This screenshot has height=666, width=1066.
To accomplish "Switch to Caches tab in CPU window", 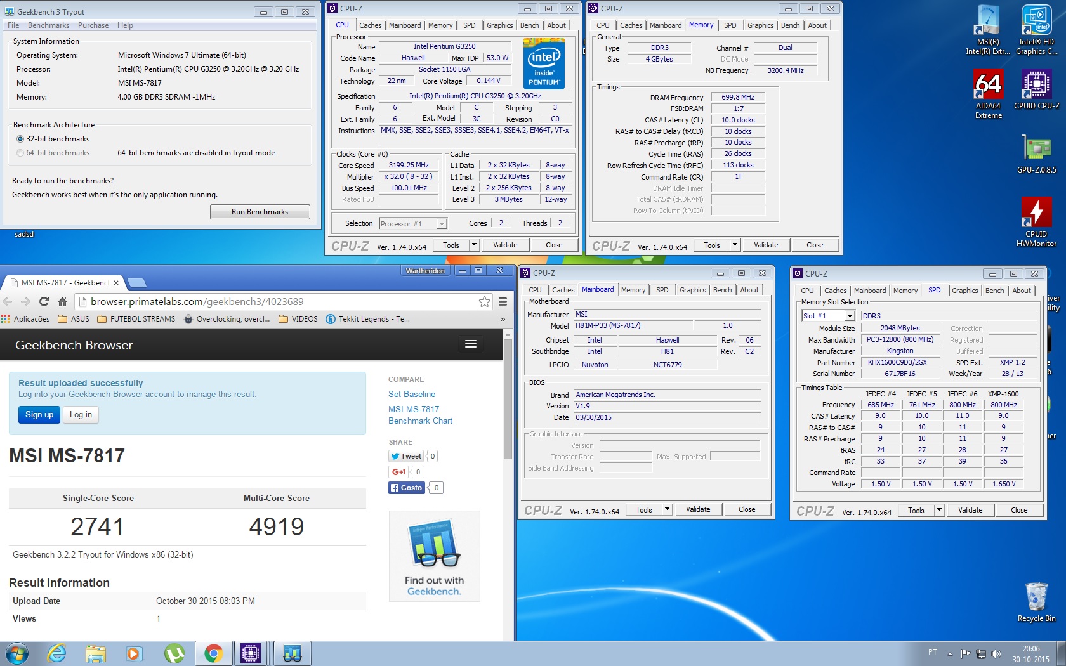I will click(x=370, y=25).
